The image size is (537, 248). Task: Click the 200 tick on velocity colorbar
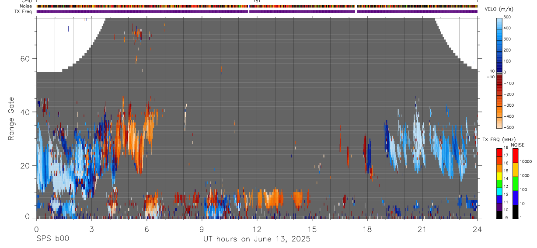pyautogui.click(x=507, y=50)
